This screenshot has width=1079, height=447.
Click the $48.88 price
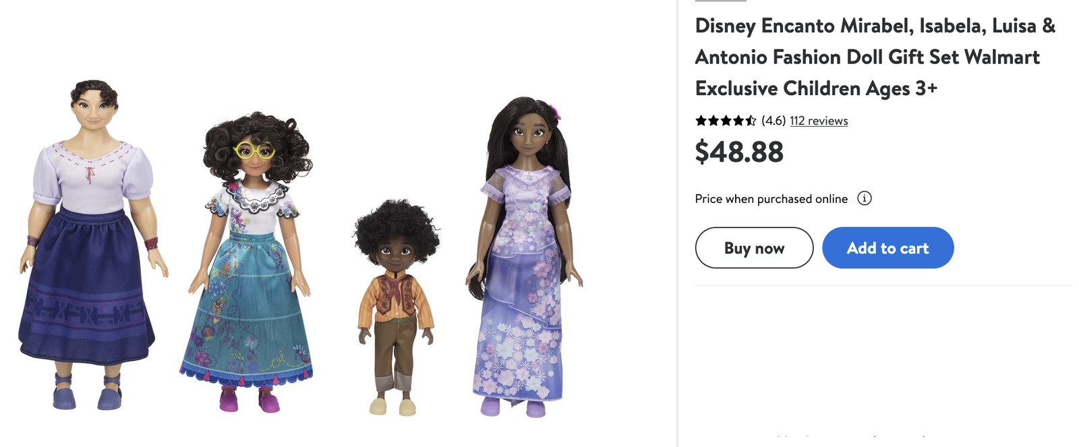tap(739, 152)
